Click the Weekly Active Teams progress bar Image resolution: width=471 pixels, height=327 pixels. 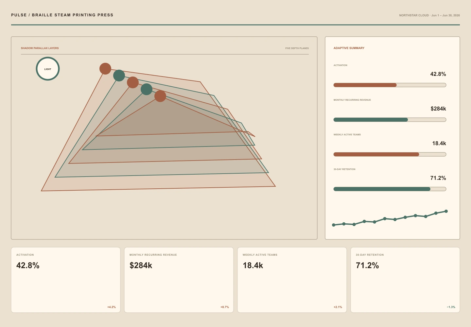tap(390, 154)
